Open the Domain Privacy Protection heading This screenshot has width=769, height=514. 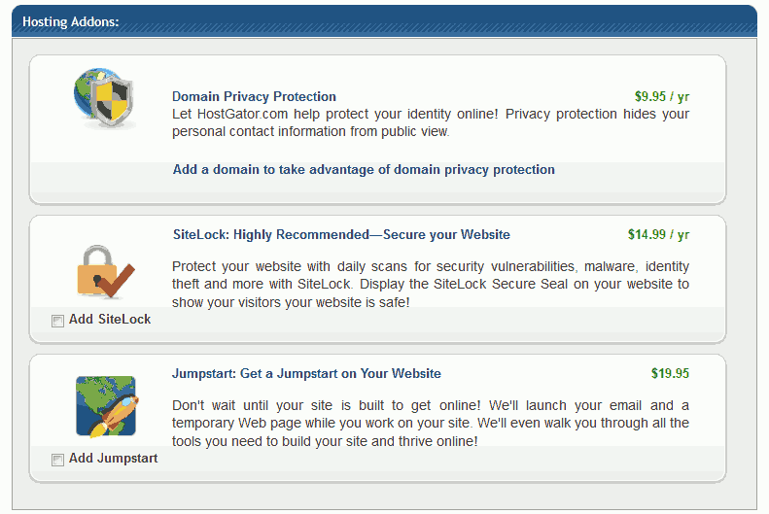click(254, 96)
